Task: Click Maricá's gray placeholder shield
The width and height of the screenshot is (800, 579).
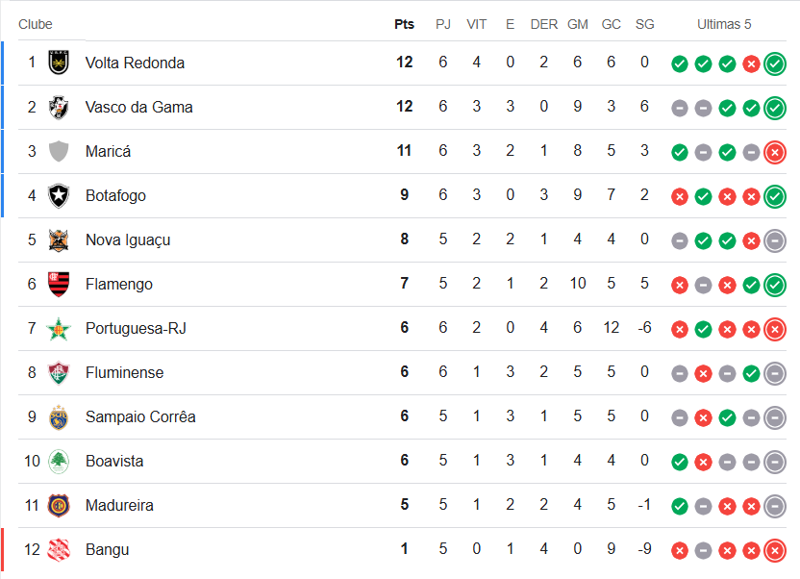Action: click(x=59, y=151)
